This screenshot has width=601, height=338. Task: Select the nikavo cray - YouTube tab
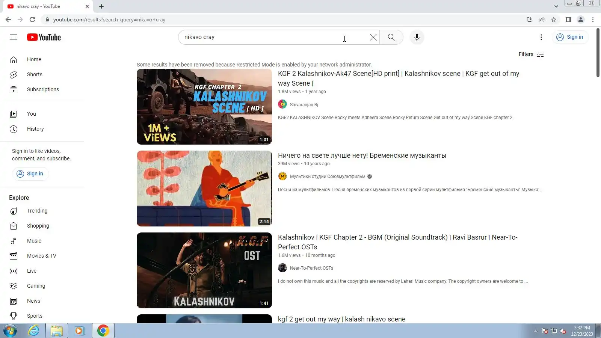coord(48,6)
